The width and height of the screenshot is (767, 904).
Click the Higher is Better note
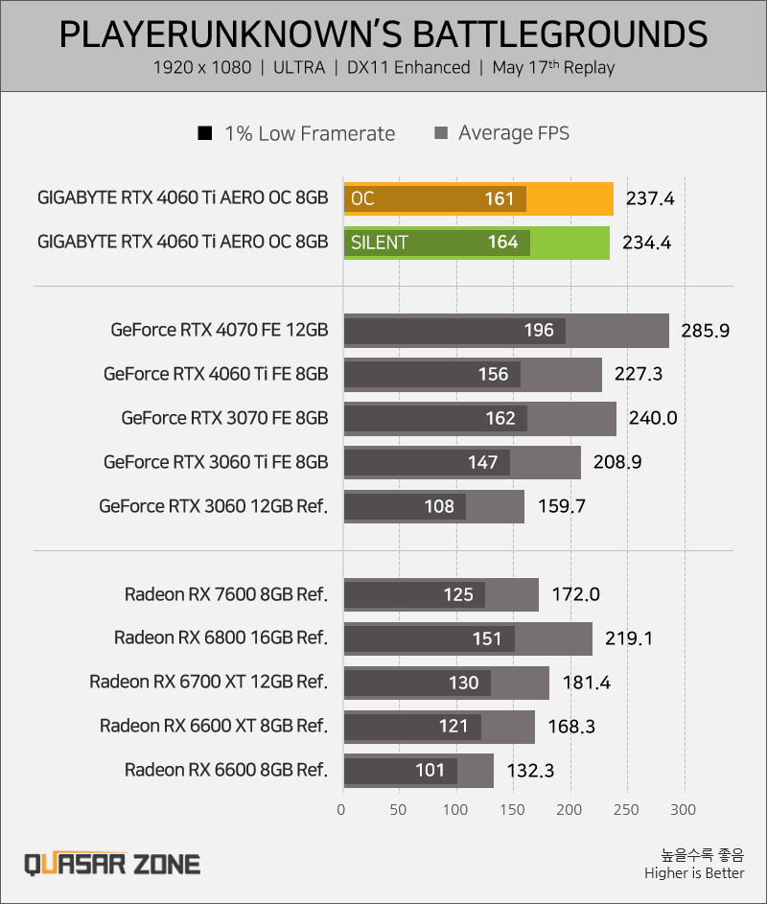[694, 873]
